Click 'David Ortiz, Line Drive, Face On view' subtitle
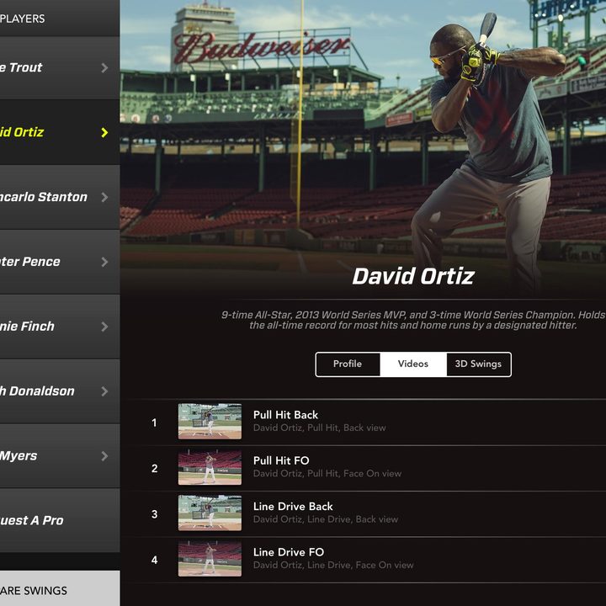Screen dimensions: 606x606 click(x=333, y=565)
